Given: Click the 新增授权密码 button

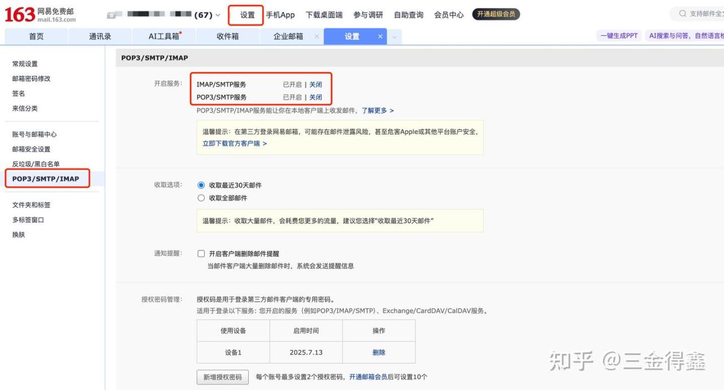Looking at the screenshot, I should point(222,377).
